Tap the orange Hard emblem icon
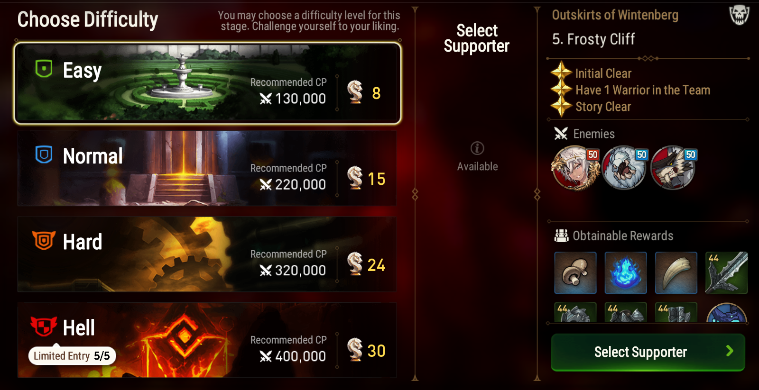This screenshot has width=759, height=390. point(44,240)
